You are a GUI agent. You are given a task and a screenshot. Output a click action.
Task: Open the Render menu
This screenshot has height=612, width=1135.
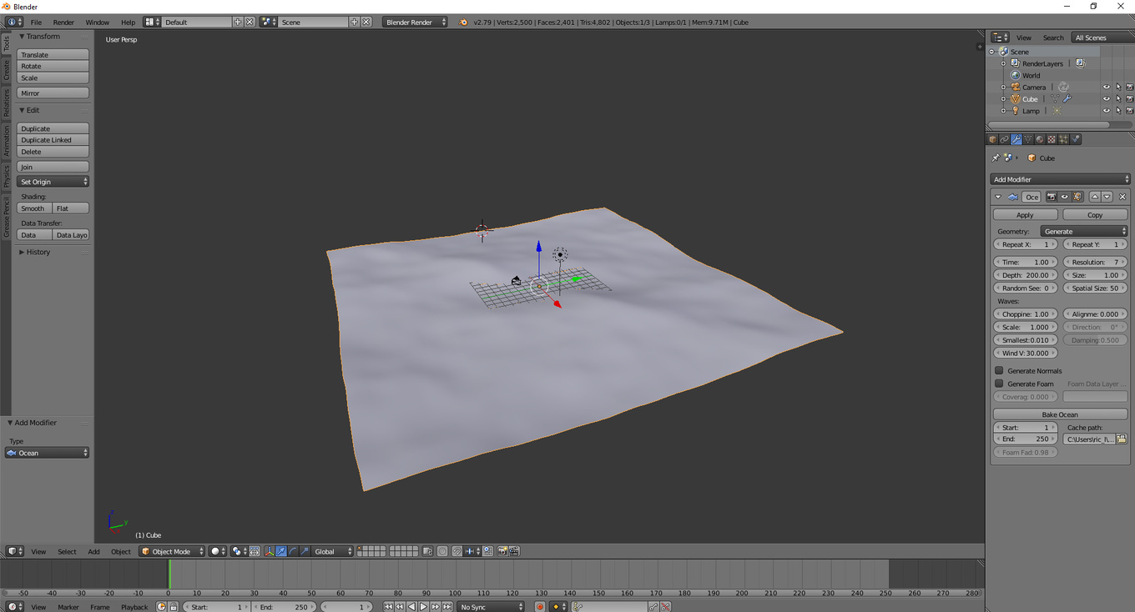click(63, 23)
